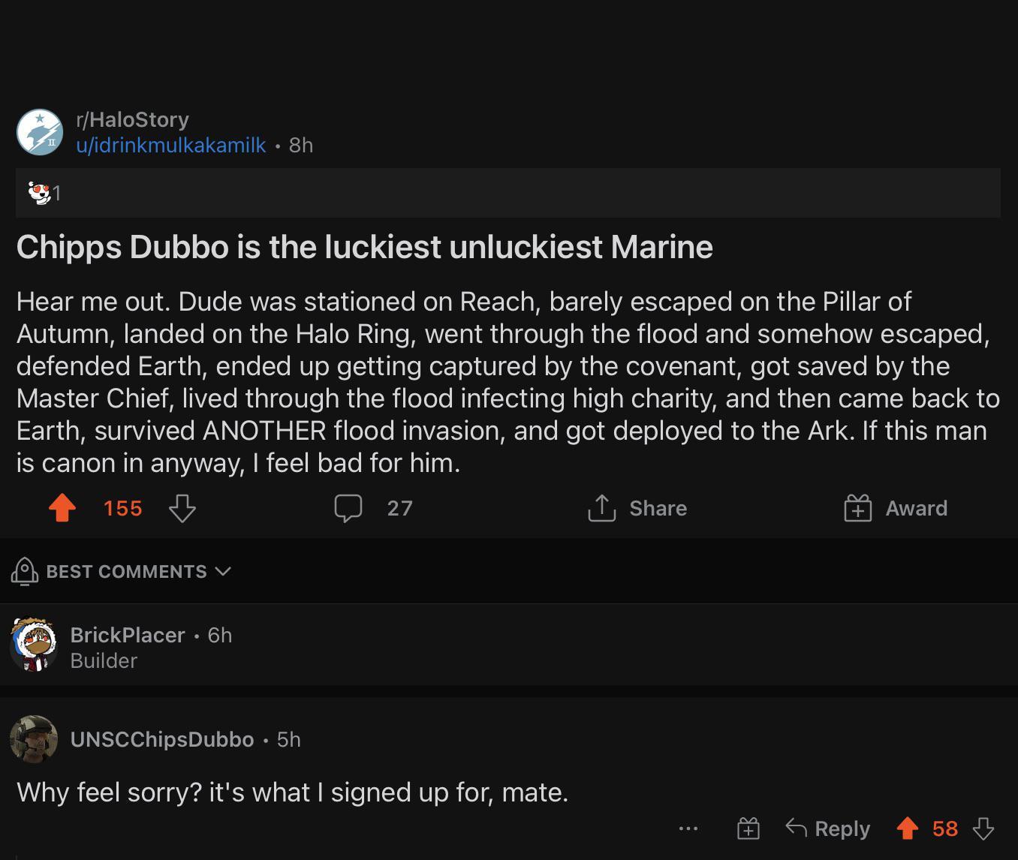
Task: Click UNSCChipsDubbo's username
Action: 162,738
